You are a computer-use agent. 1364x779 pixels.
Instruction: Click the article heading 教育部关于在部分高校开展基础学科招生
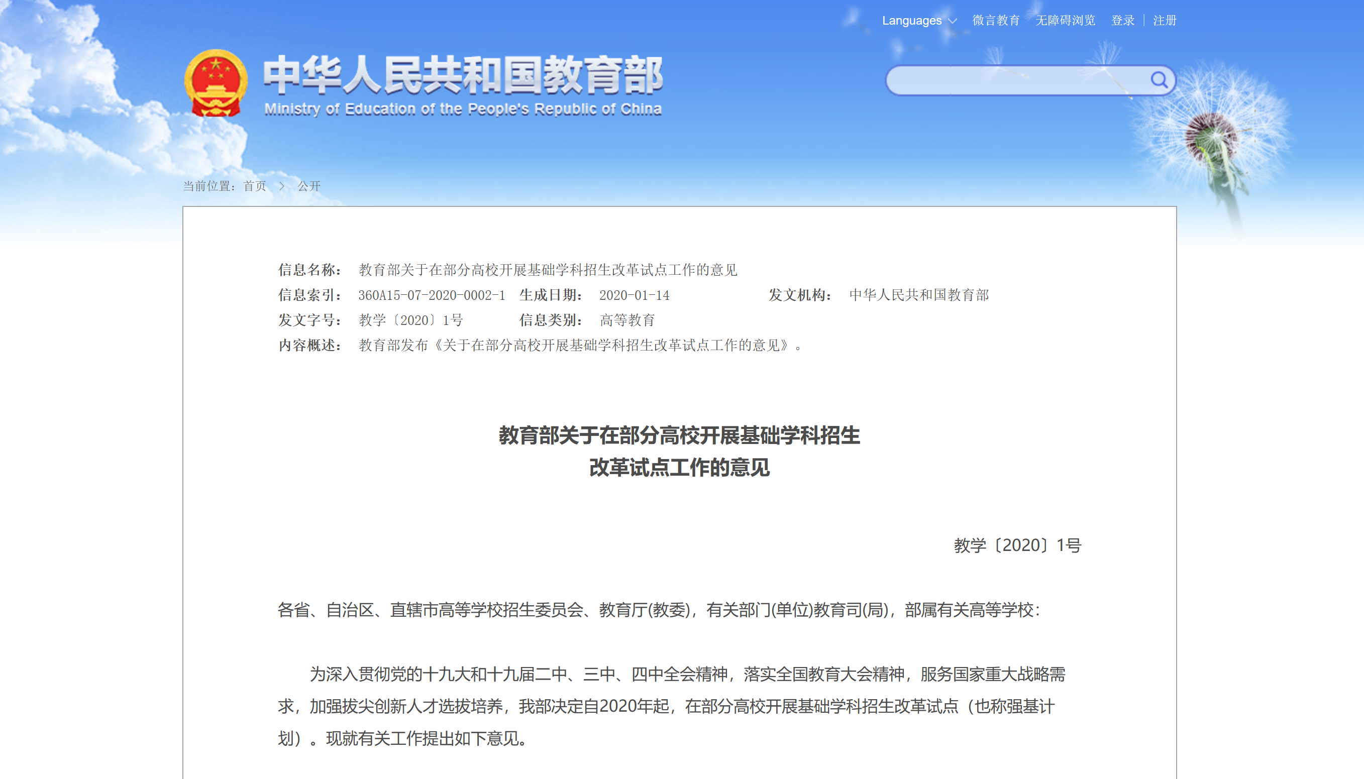pos(679,435)
